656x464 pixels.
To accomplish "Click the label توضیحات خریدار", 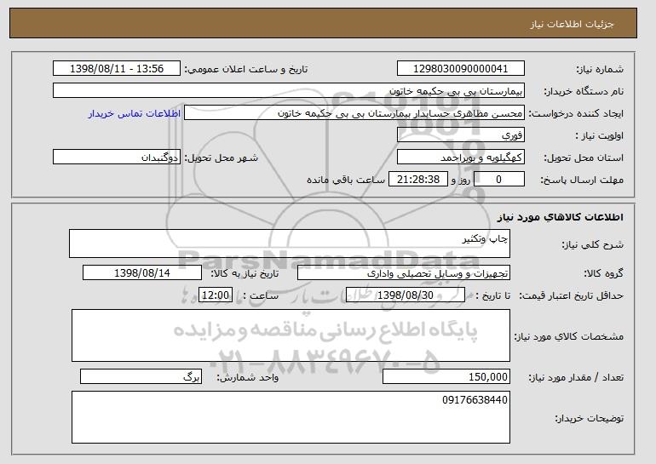I will coord(589,418).
